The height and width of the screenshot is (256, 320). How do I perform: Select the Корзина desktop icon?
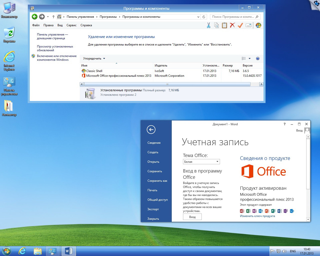pos(9,34)
